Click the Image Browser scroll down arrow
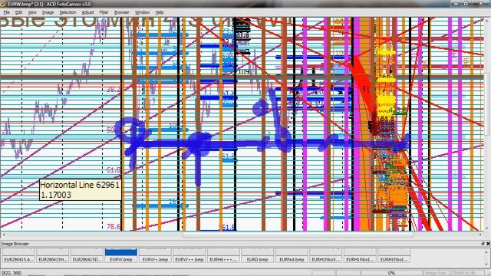Image resolution: width=491 pixels, height=276 pixels. (487, 264)
